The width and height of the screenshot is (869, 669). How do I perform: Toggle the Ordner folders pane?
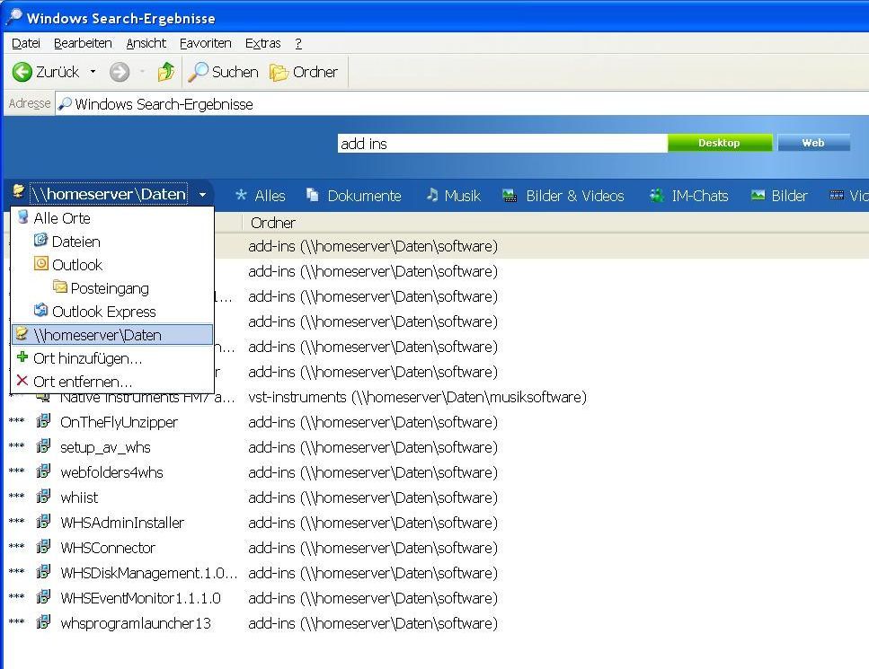(x=303, y=72)
